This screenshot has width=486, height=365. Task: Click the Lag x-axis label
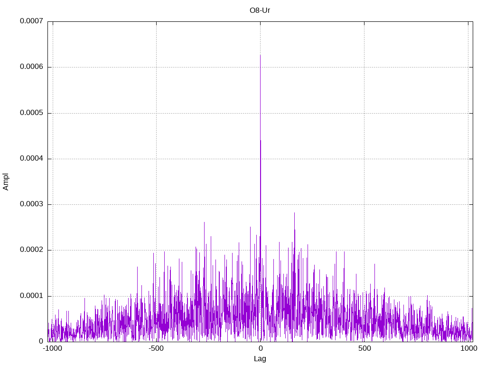click(260, 359)
